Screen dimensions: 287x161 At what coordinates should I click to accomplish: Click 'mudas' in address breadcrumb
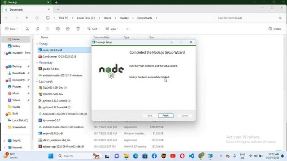point(124,18)
